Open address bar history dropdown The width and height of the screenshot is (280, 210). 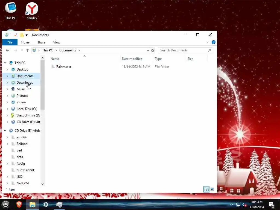click(x=148, y=51)
